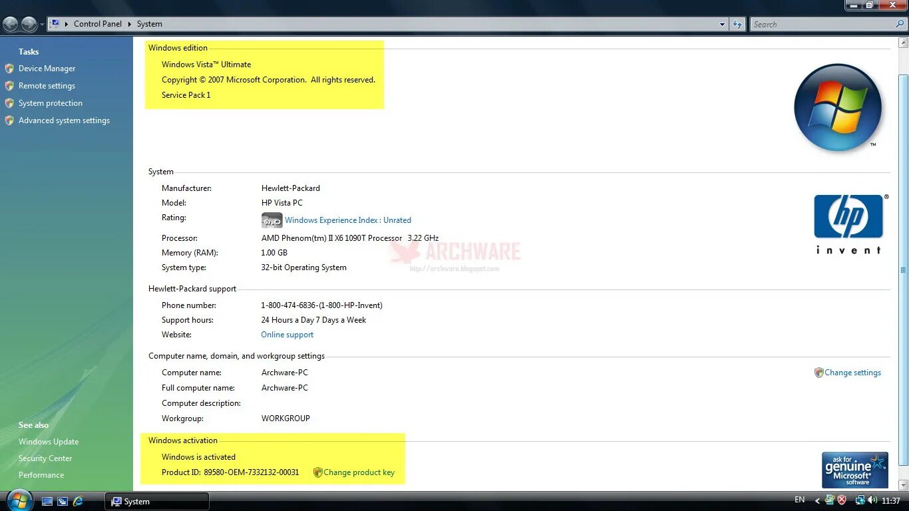Click Switch between windows quick launch icon

click(63, 501)
